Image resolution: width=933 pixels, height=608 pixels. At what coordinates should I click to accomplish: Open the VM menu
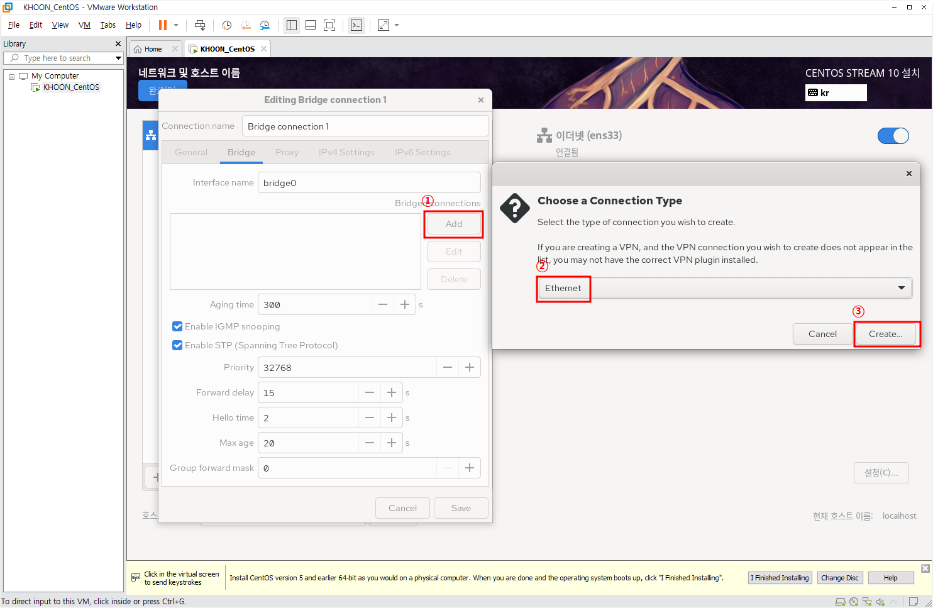coord(84,25)
